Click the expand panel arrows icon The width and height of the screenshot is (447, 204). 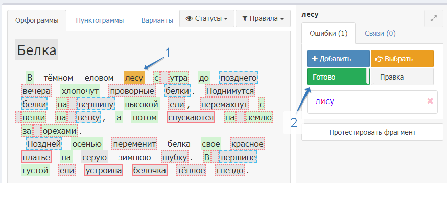(433, 18)
